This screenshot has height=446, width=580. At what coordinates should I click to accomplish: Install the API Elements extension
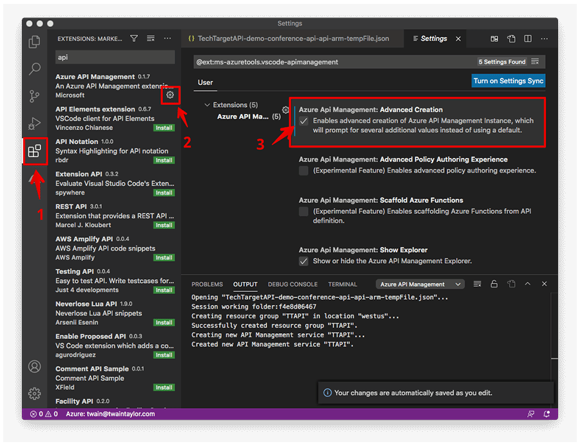[164, 128]
